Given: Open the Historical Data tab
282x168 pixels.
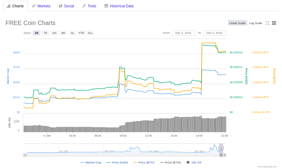Looking at the screenshot, I should (x=119, y=6).
